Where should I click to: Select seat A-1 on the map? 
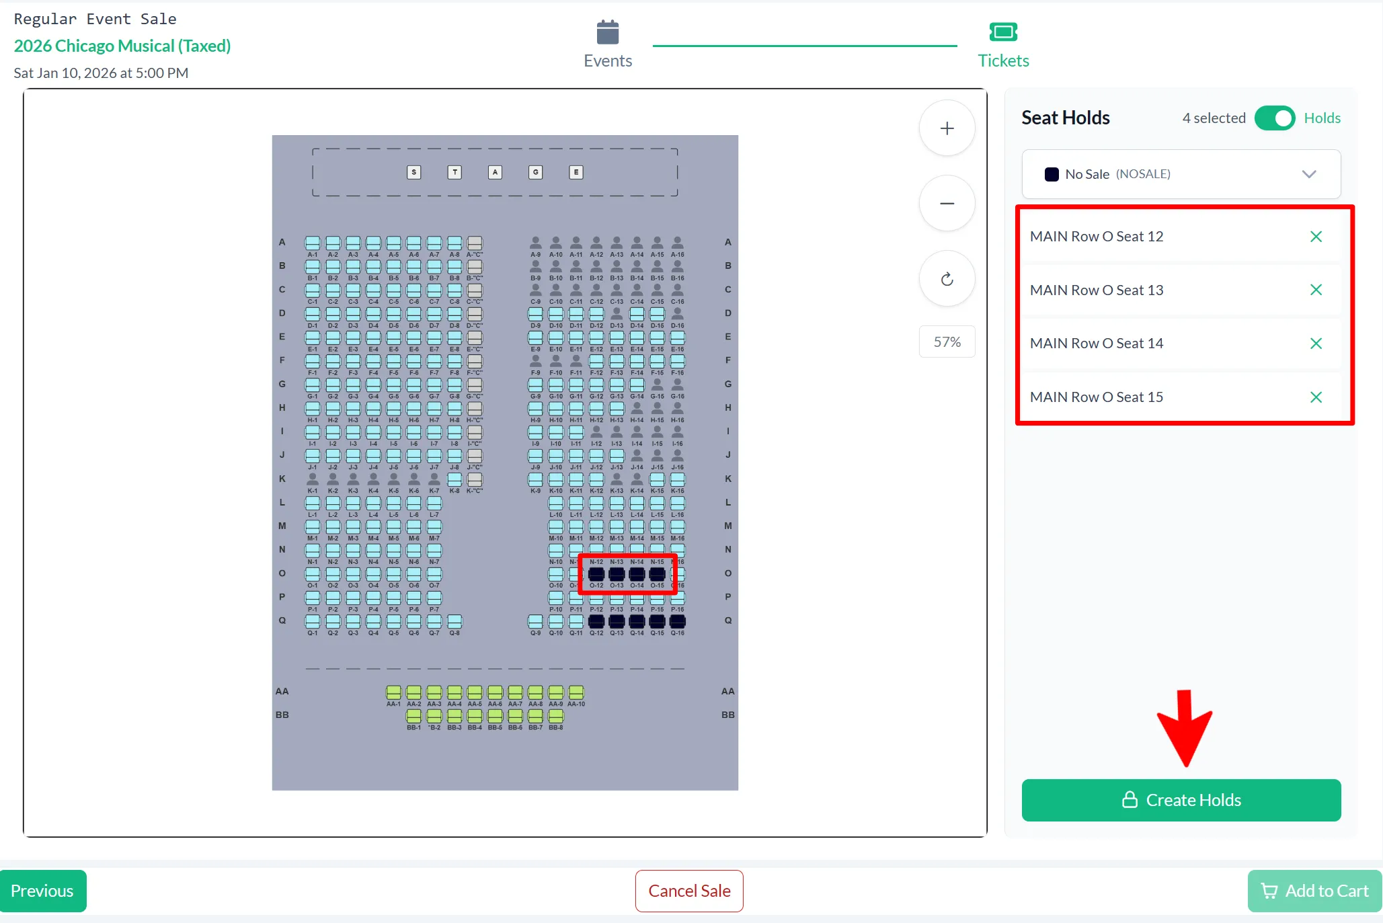(x=313, y=243)
